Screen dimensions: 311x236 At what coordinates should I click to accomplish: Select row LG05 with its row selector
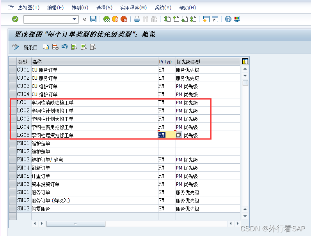tap(13, 135)
